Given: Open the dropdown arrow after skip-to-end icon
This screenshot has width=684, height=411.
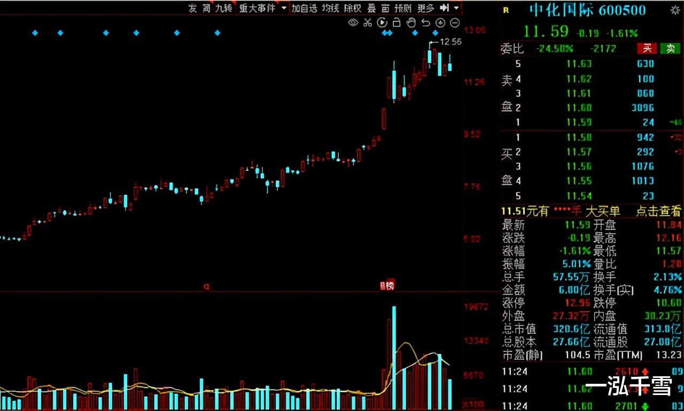Looking at the screenshot, I should pyautogui.click(x=456, y=8).
